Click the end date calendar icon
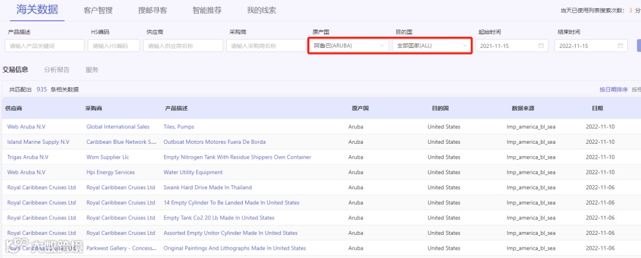641x258 pixels. tap(620, 46)
